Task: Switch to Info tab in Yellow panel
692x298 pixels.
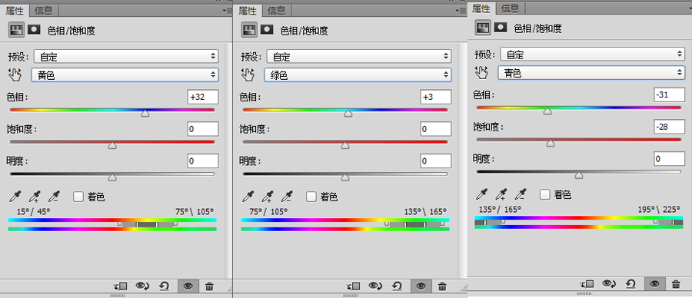Action: (x=43, y=11)
